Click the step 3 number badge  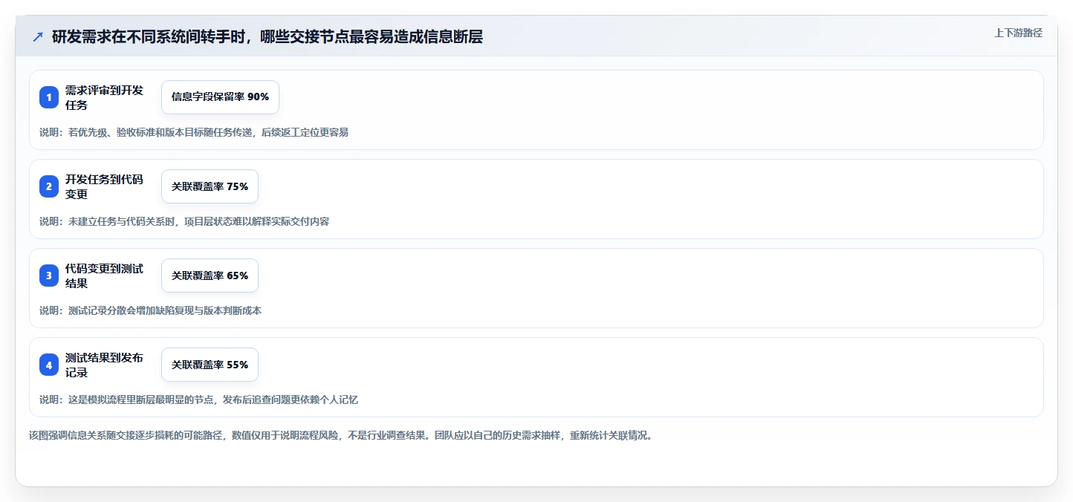pyautogui.click(x=49, y=276)
